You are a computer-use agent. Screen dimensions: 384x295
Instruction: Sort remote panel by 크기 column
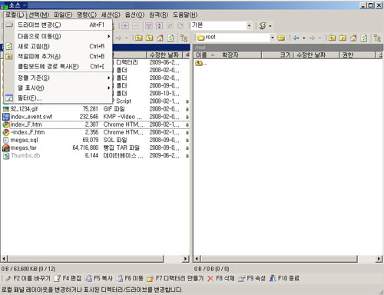tap(278, 55)
